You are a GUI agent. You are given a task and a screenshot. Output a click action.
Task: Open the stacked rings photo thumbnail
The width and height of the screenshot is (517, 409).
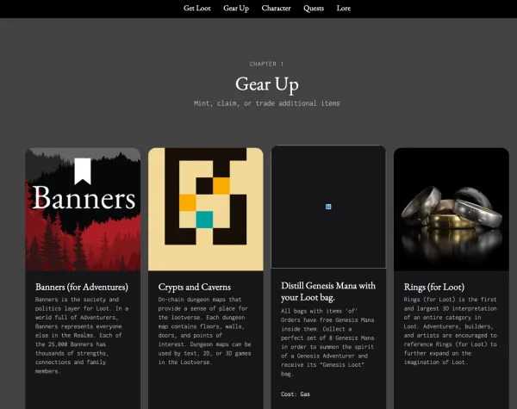(452, 209)
